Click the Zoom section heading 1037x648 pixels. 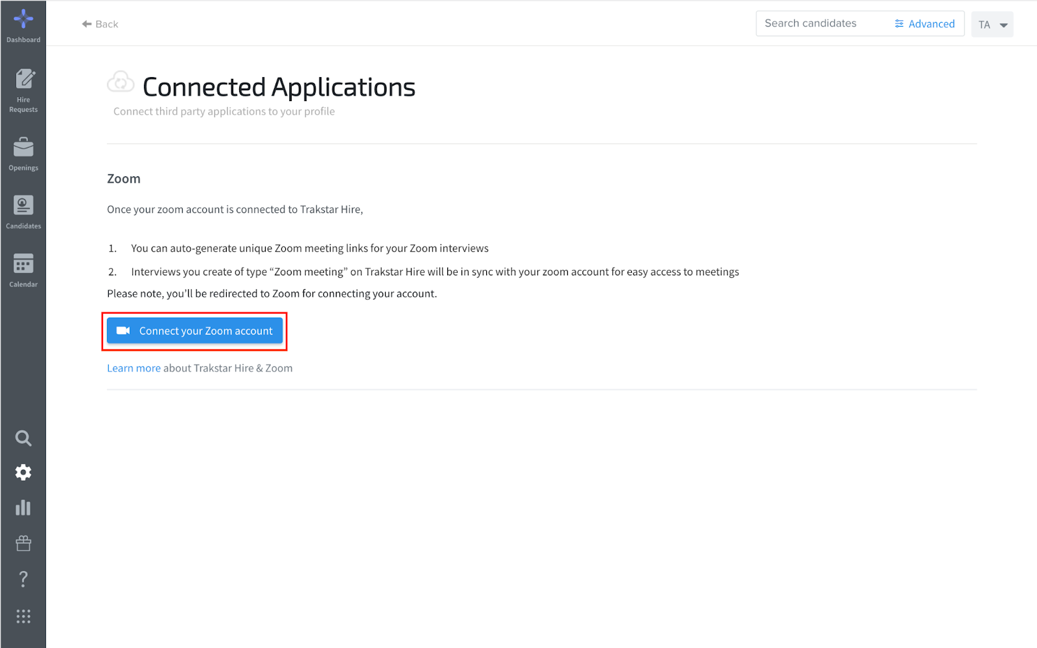124,179
